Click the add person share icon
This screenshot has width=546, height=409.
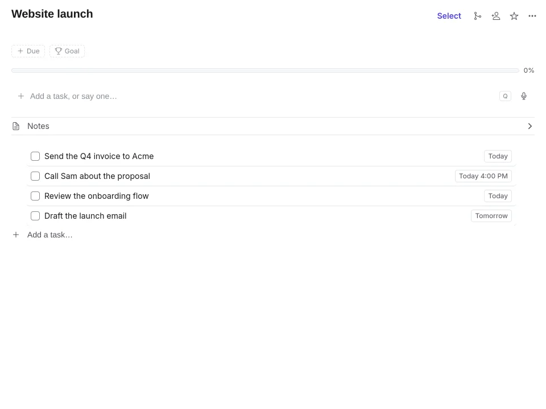(x=496, y=16)
